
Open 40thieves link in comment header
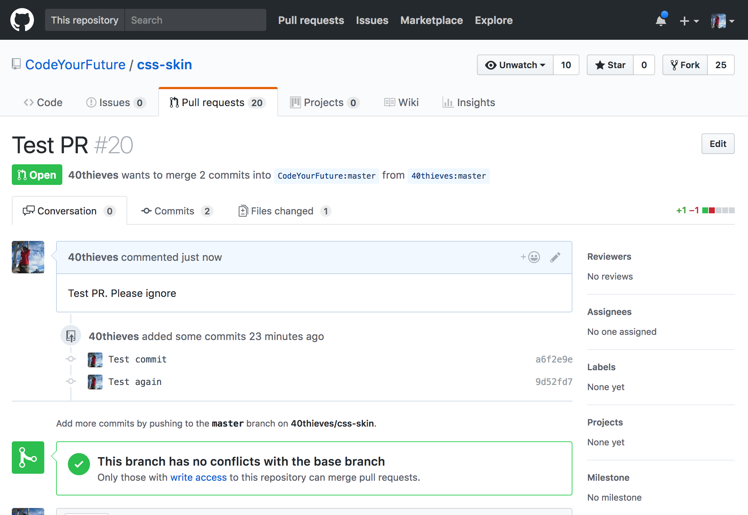[93, 257]
